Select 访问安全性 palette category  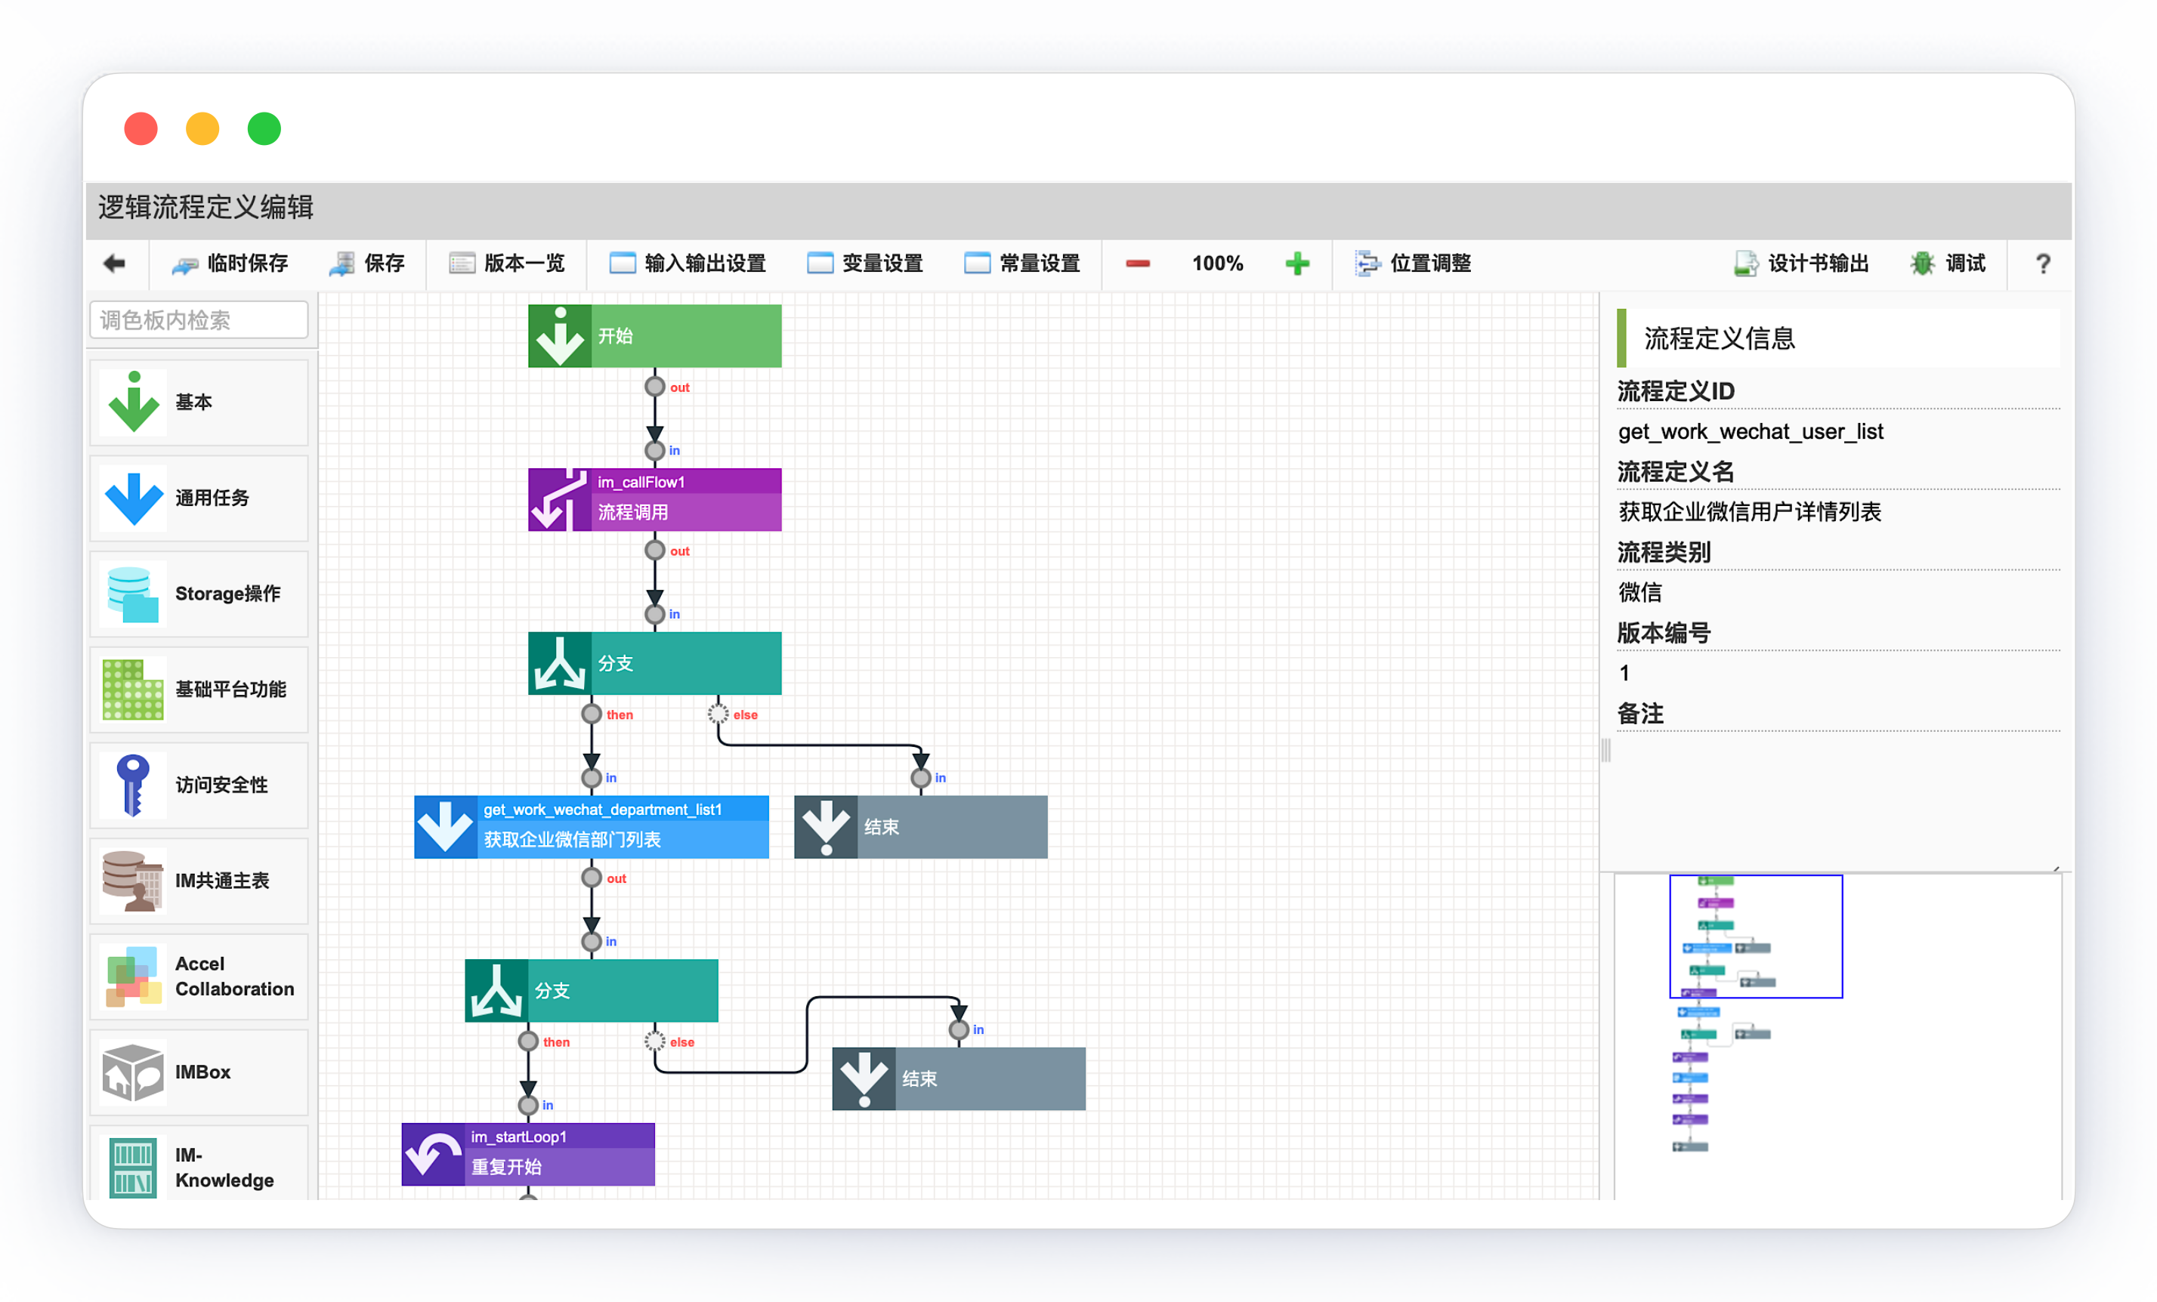point(199,785)
